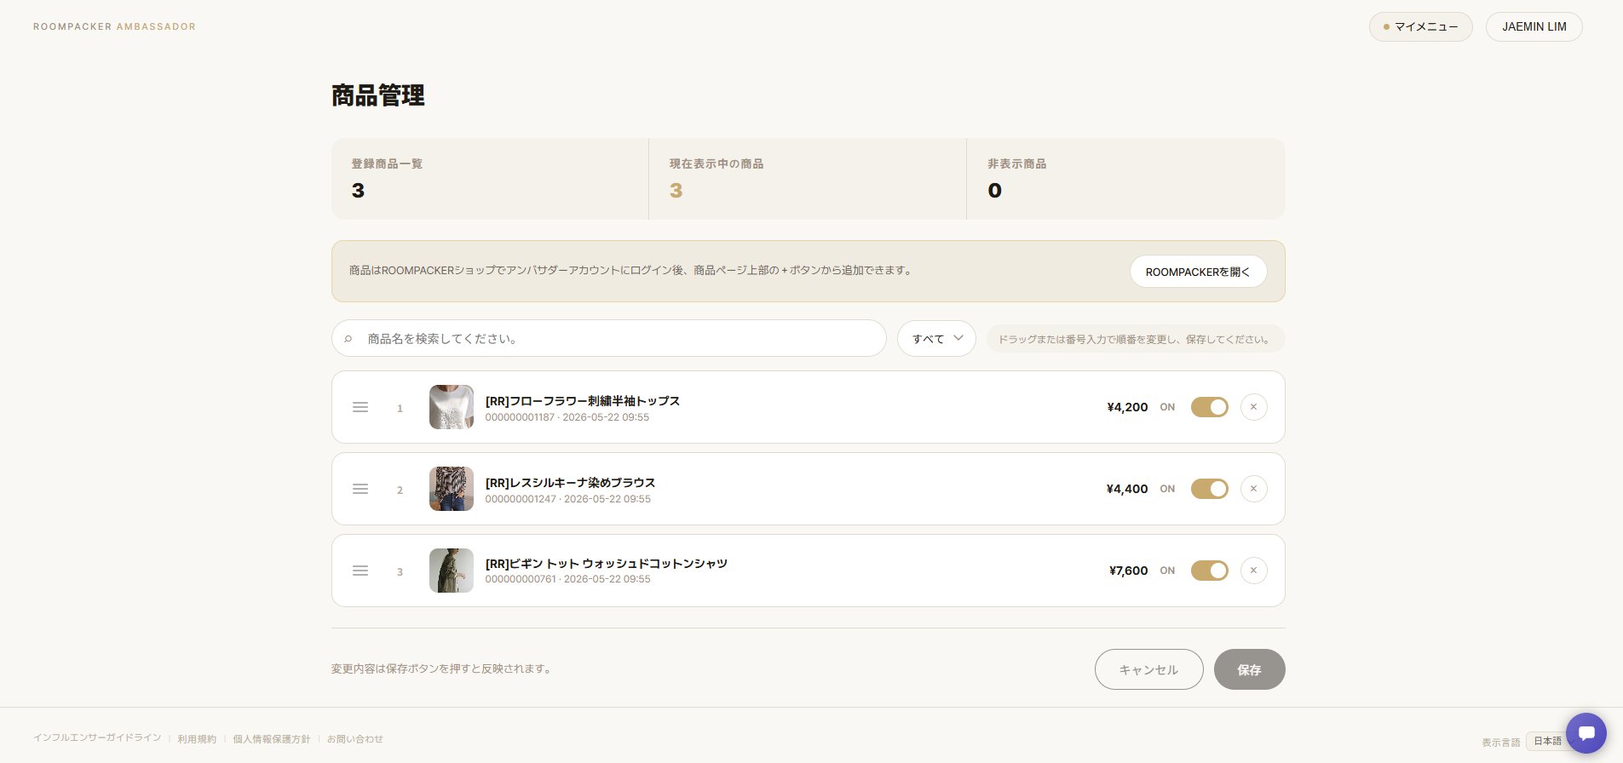
Task: Click drag handle icon for フローフラワー刺繍半袖トップス
Action: point(360,407)
